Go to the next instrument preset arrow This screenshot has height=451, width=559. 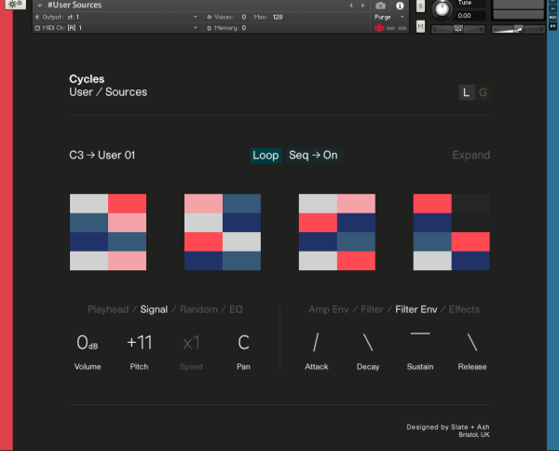(x=362, y=6)
